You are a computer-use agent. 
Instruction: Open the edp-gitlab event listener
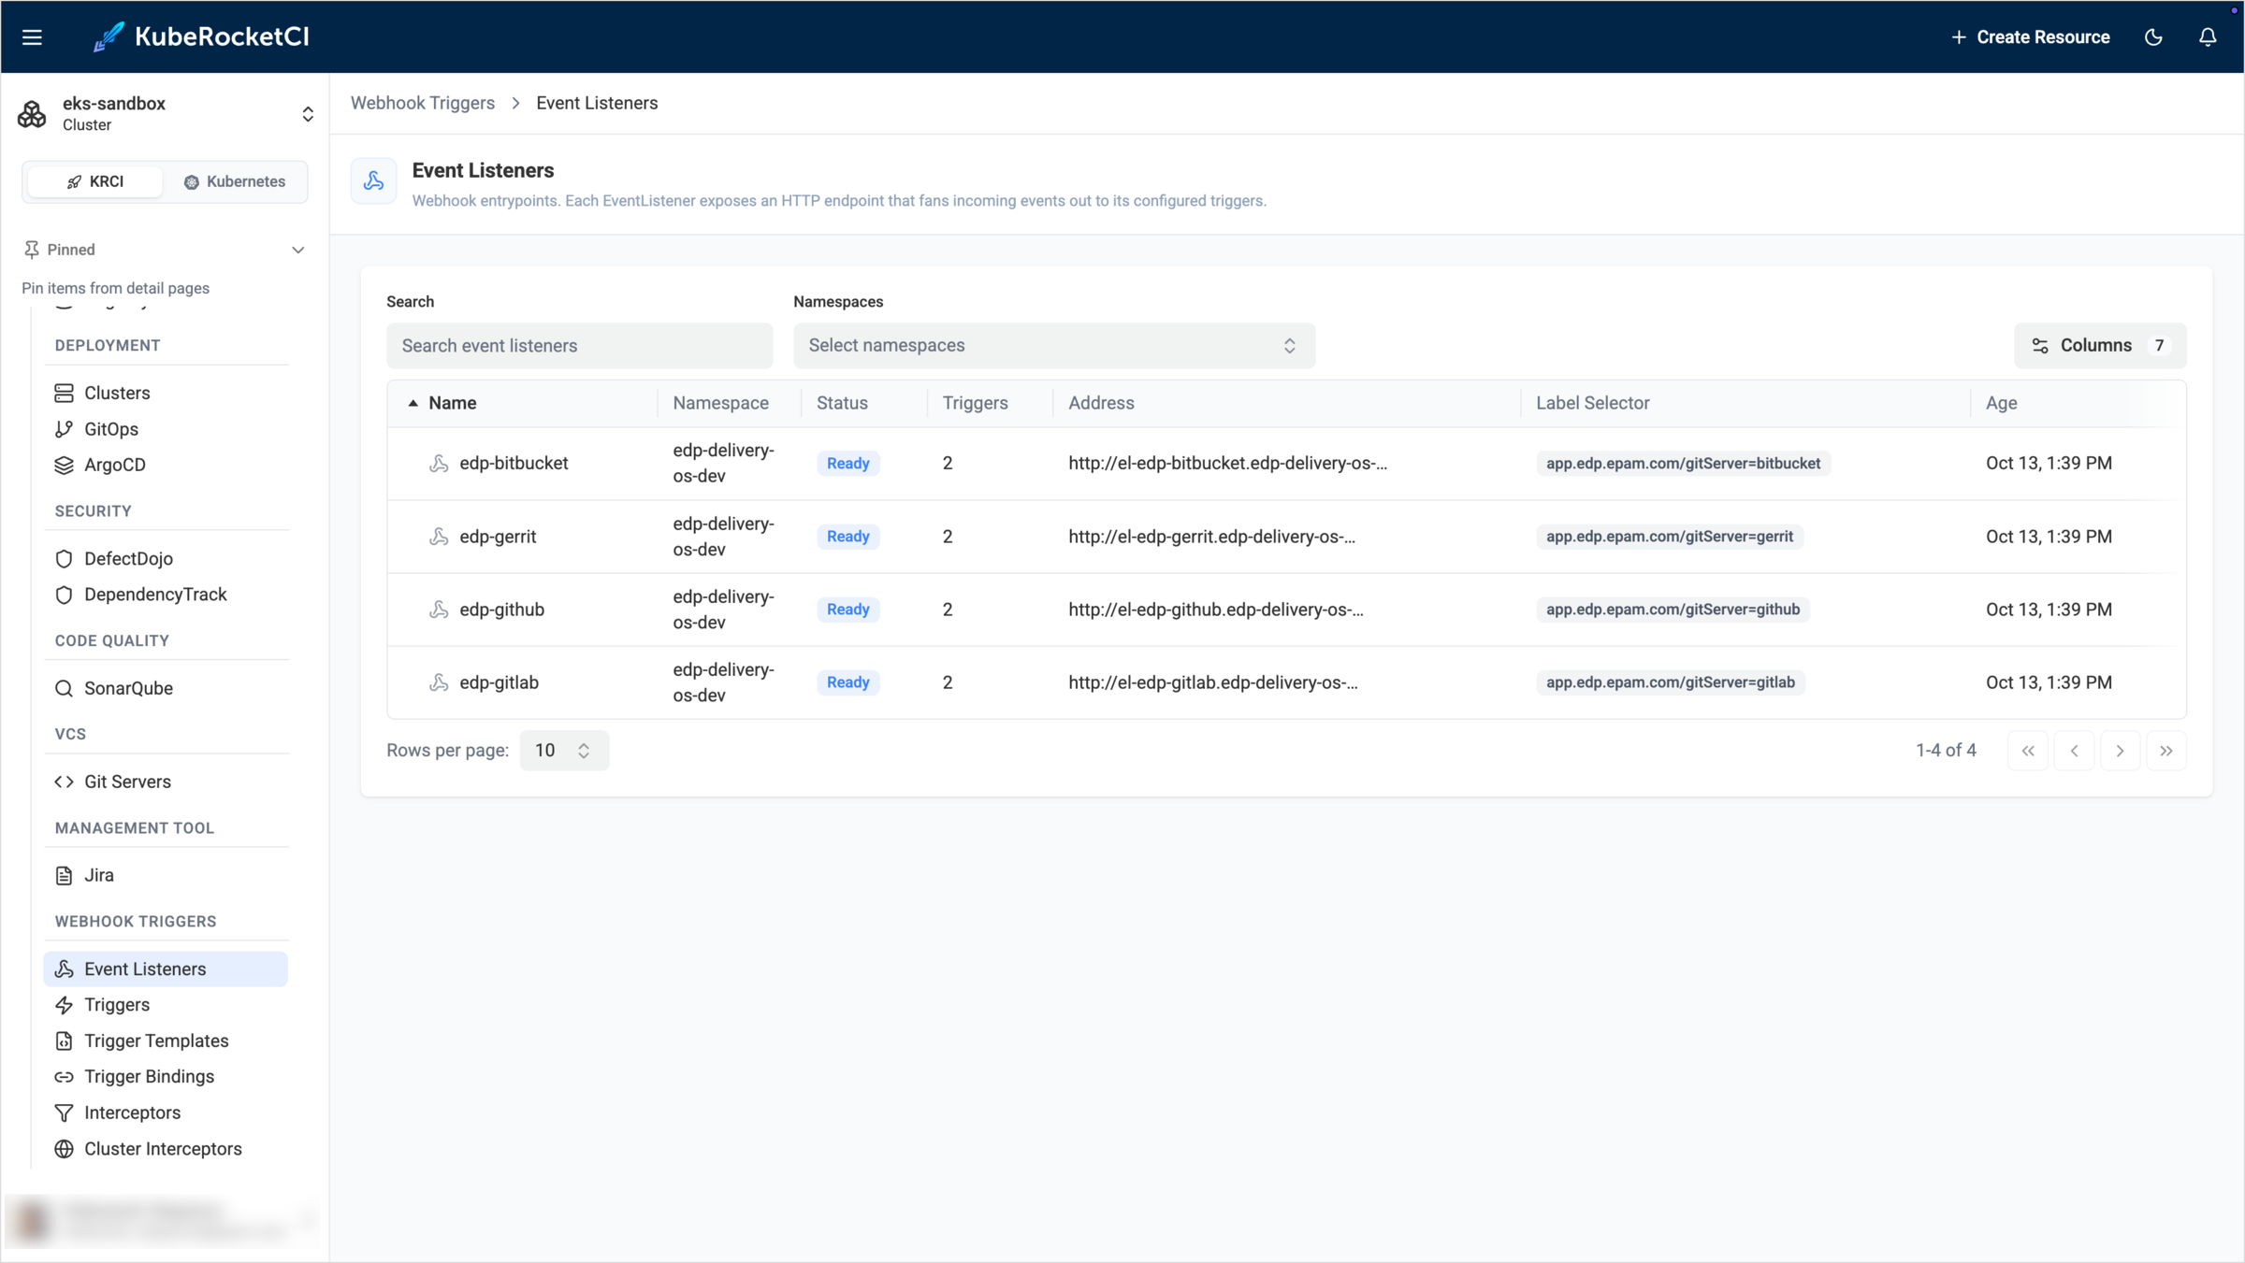[x=499, y=682]
